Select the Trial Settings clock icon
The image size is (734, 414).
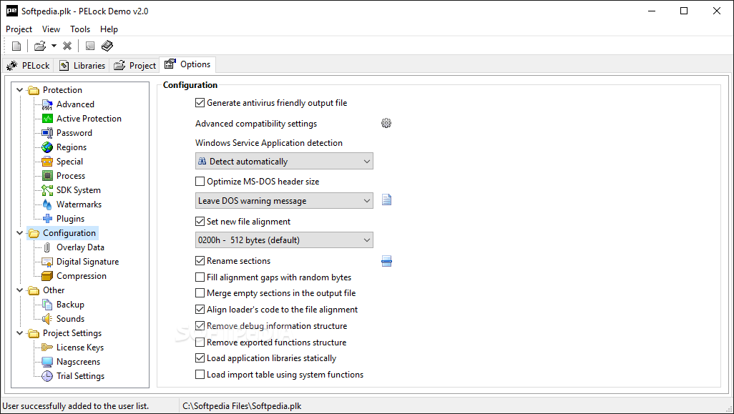47,376
